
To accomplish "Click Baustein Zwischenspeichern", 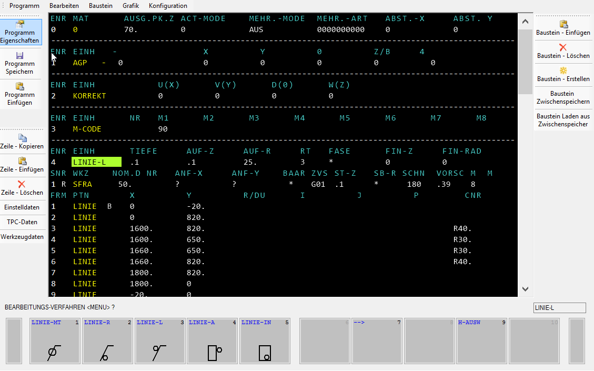I will tap(563, 97).
